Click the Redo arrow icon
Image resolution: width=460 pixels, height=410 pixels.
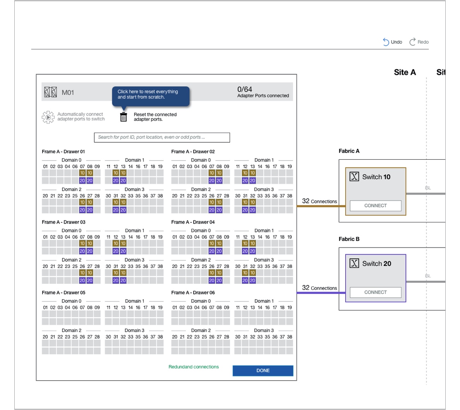click(412, 42)
